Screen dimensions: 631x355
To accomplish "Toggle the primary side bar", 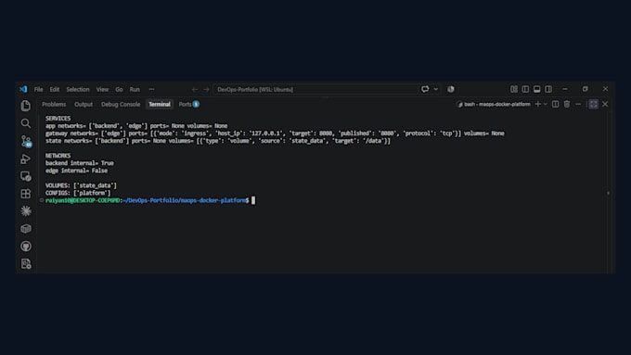I will [525, 89].
